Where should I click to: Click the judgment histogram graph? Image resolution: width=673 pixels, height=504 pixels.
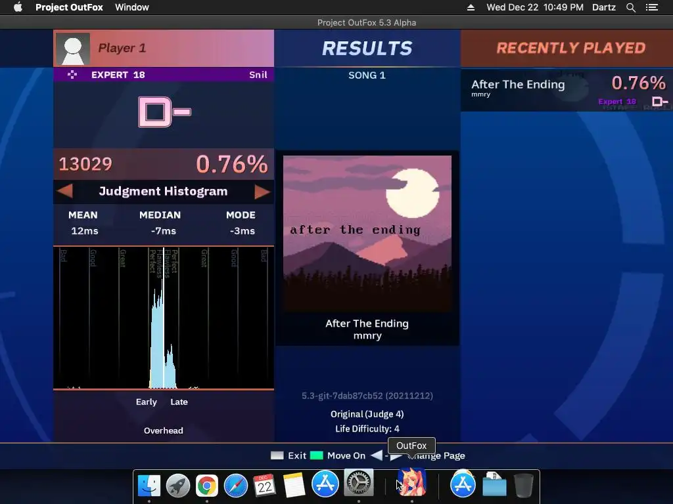(164, 318)
